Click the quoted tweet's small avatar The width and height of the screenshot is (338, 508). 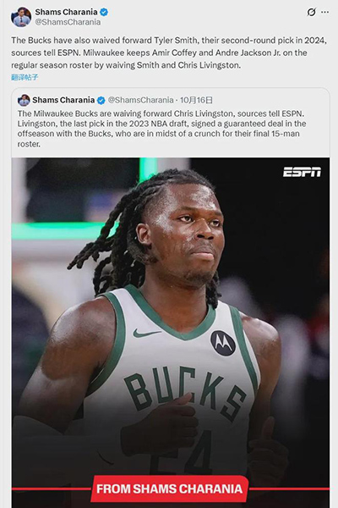click(24, 100)
